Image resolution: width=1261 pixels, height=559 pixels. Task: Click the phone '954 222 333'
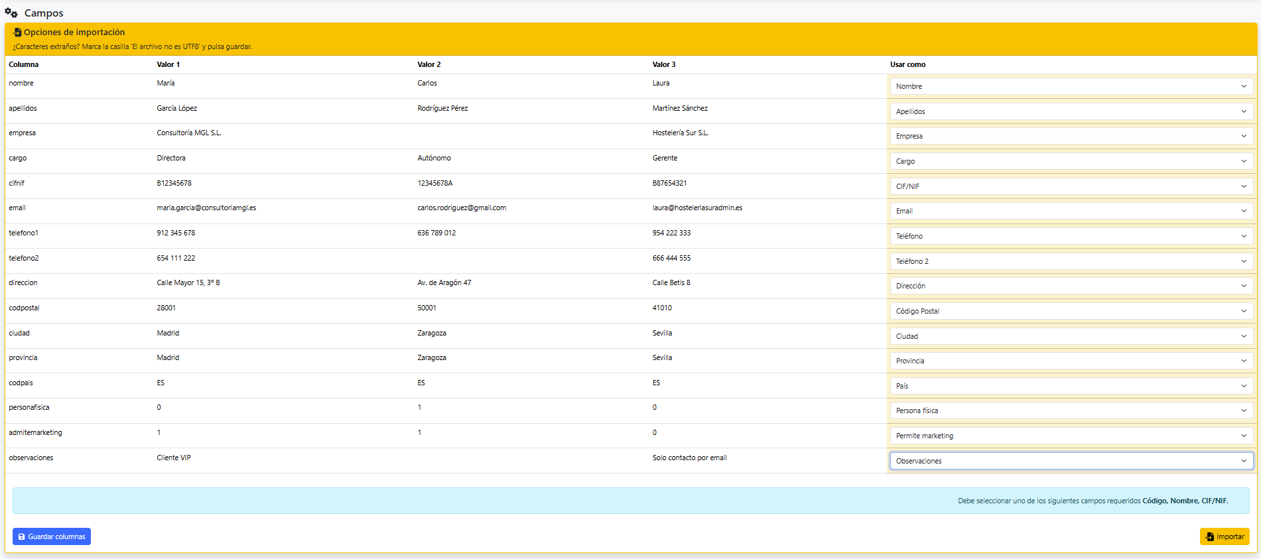(x=671, y=233)
